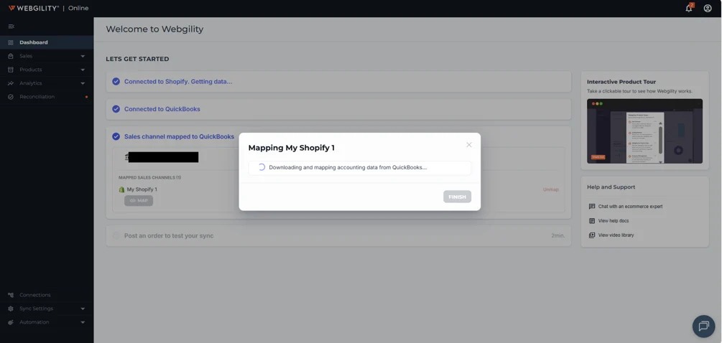This screenshot has width=722, height=343.
Task: Open the Sync Settings menu item
Action: pyautogui.click(x=47, y=309)
